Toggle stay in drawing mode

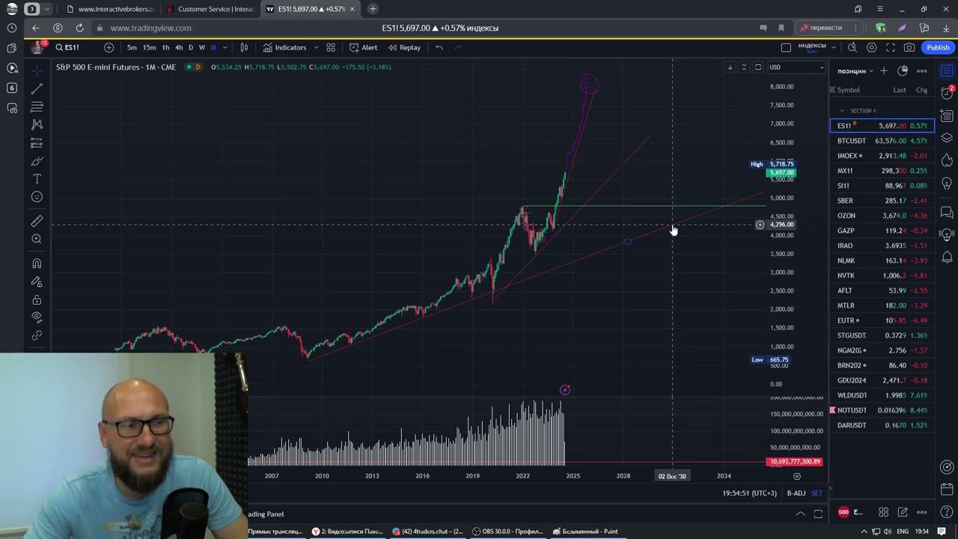click(37, 281)
